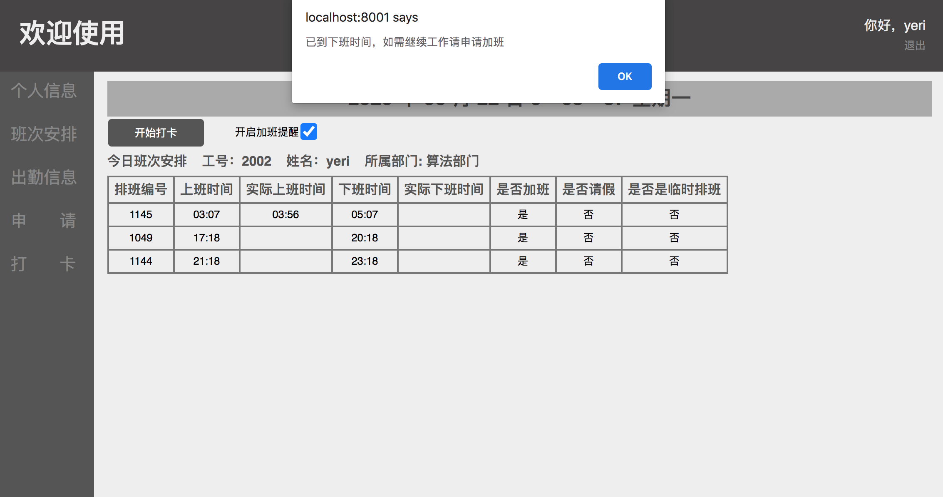Click the 欢迎使用 welcome header title
The height and width of the screenshot is (497, 943).
pos(71,35)
